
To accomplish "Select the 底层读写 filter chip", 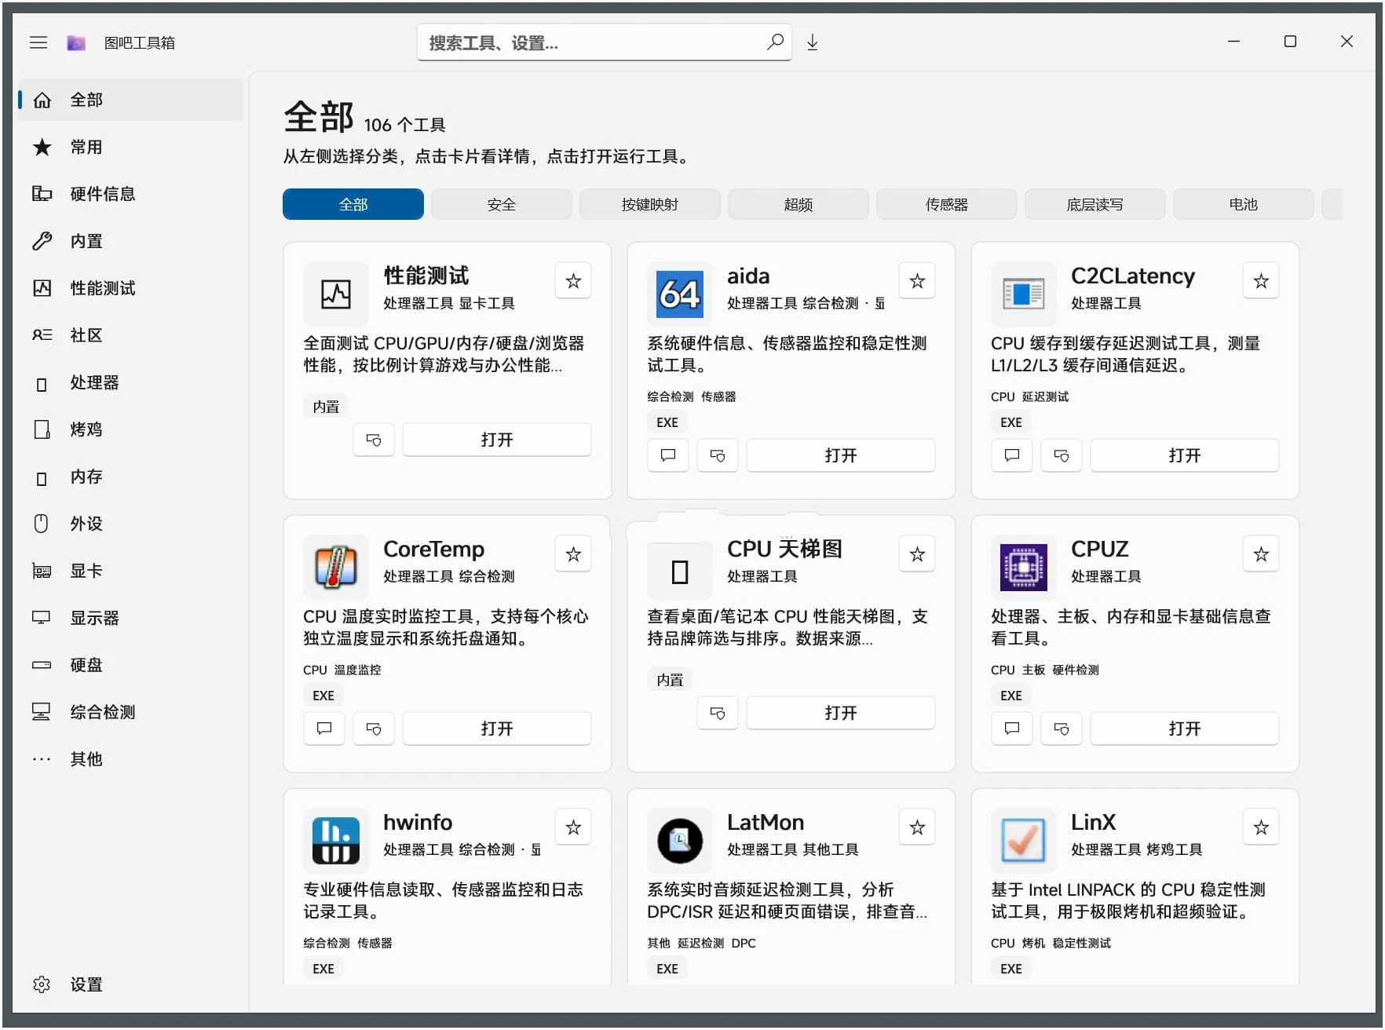I will tap(1095, 204).
